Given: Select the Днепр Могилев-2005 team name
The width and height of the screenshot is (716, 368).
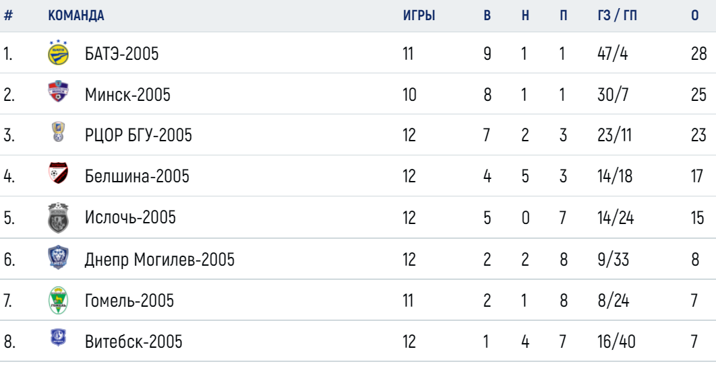Looking at the screenshot, I should click(159, 260).
